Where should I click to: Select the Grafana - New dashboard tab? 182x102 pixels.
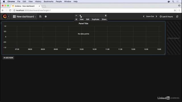[x=25, y=6]
